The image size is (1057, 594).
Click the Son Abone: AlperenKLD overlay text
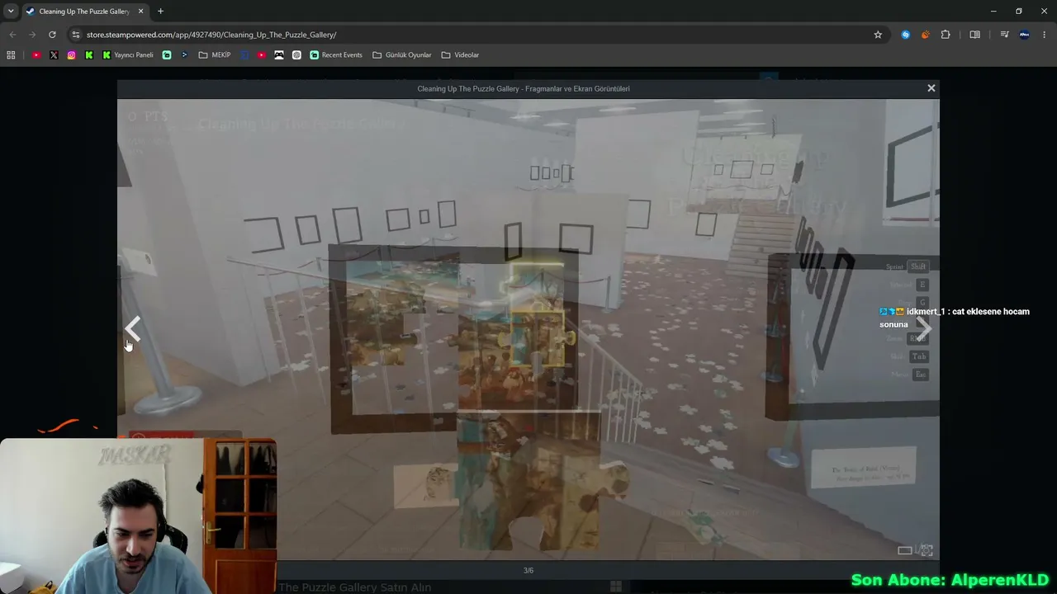click(x=950, y=580)
